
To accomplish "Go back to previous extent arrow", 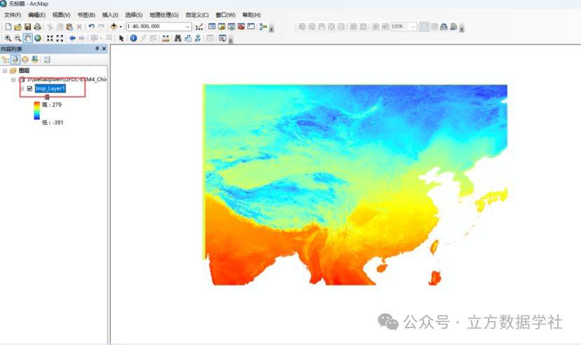I will [72, 38].
